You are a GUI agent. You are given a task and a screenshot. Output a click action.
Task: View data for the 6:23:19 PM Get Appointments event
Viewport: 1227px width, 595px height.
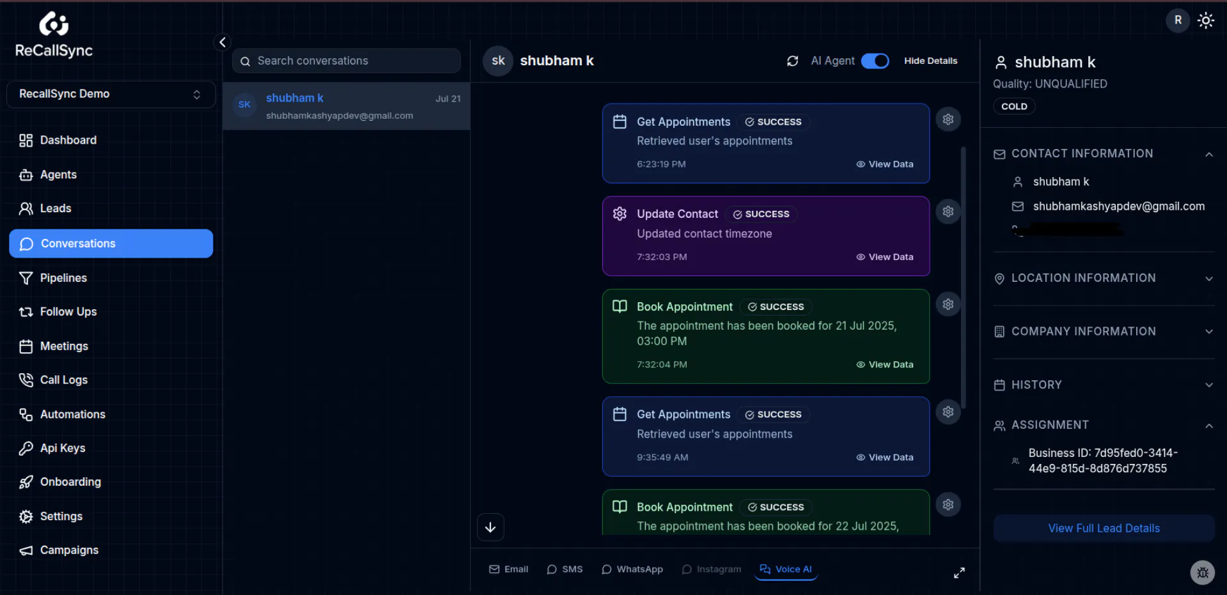(x=885, y=164)
